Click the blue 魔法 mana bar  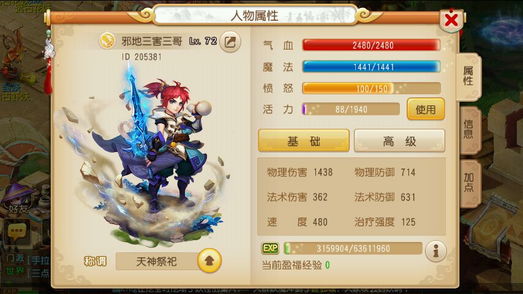[371, 67]
